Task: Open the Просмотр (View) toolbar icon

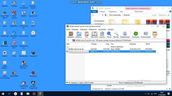Action: [94, 35]
